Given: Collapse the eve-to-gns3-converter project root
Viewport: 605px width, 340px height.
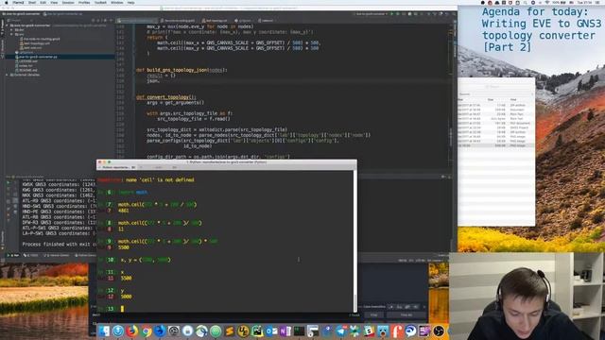Looking at the screenshot, I should pos(8,25).
